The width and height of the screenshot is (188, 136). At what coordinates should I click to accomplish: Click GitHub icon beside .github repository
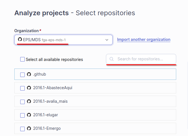point(29,74)
